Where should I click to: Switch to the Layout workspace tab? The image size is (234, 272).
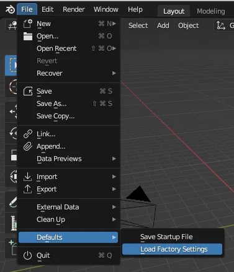(174, 11)
